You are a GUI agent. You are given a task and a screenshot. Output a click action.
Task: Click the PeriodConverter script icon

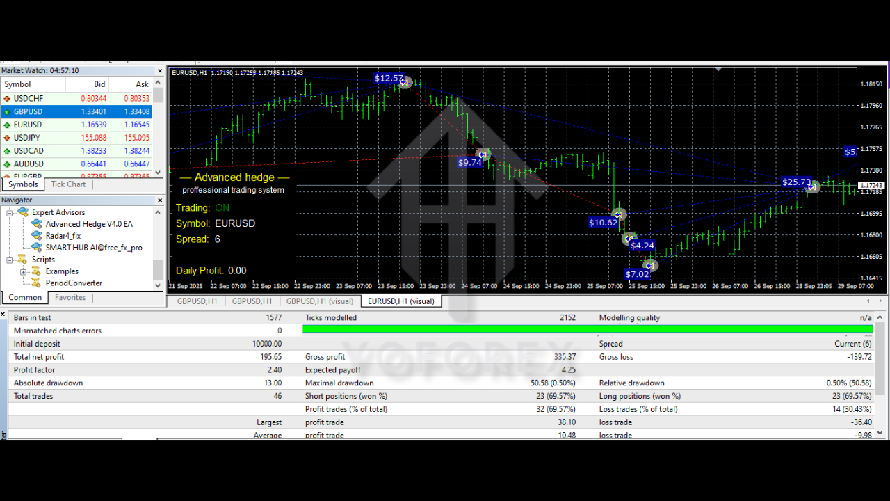pyautogui.click(x=36, y=283)
